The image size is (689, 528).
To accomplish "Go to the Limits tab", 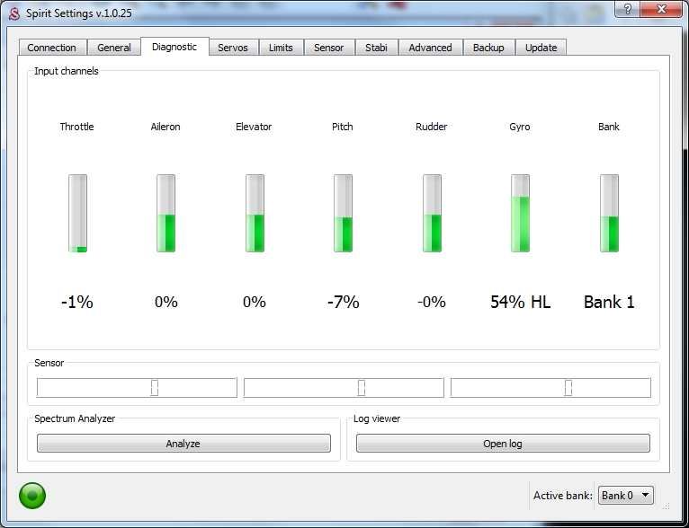I will pos(281,48).
